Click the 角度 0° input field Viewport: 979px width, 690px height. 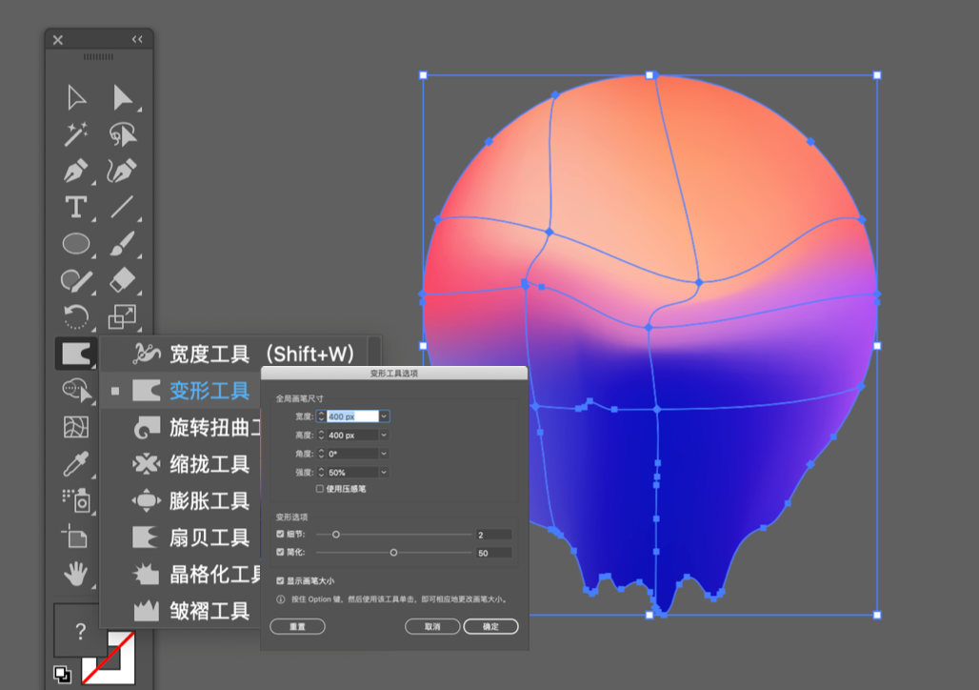coord(352,454)
